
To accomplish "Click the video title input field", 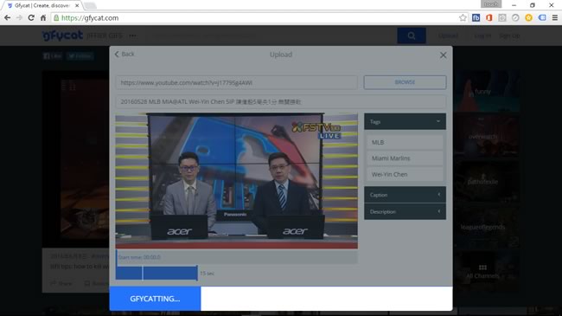I will (281, 101).
